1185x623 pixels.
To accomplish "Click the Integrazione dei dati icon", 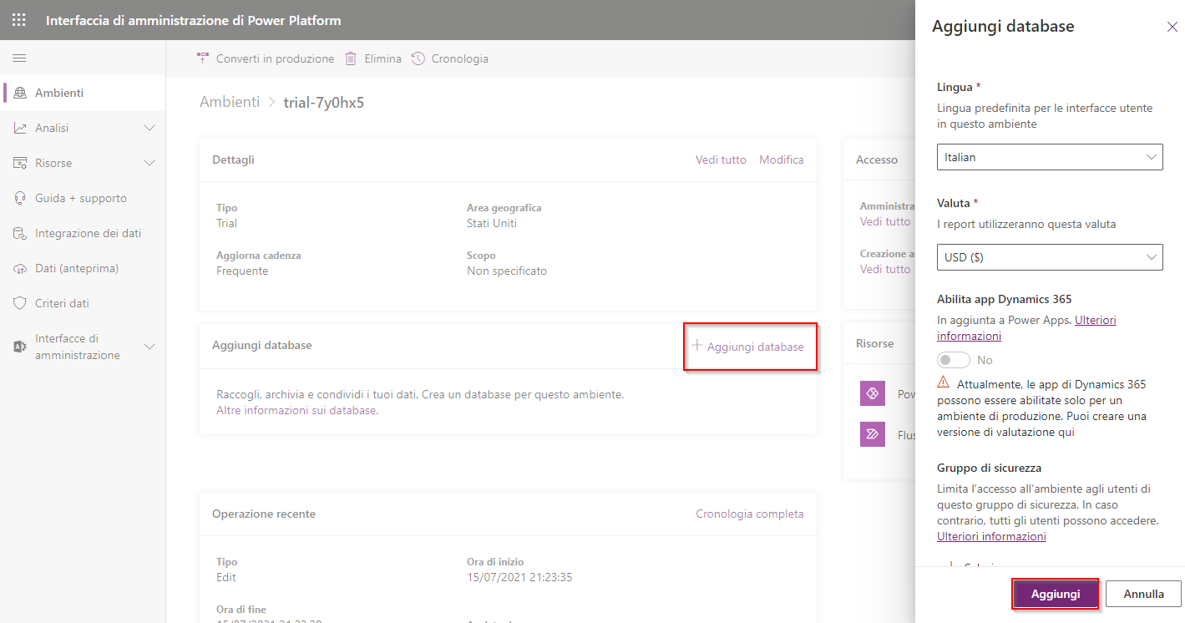I will (x=20, y=233).
